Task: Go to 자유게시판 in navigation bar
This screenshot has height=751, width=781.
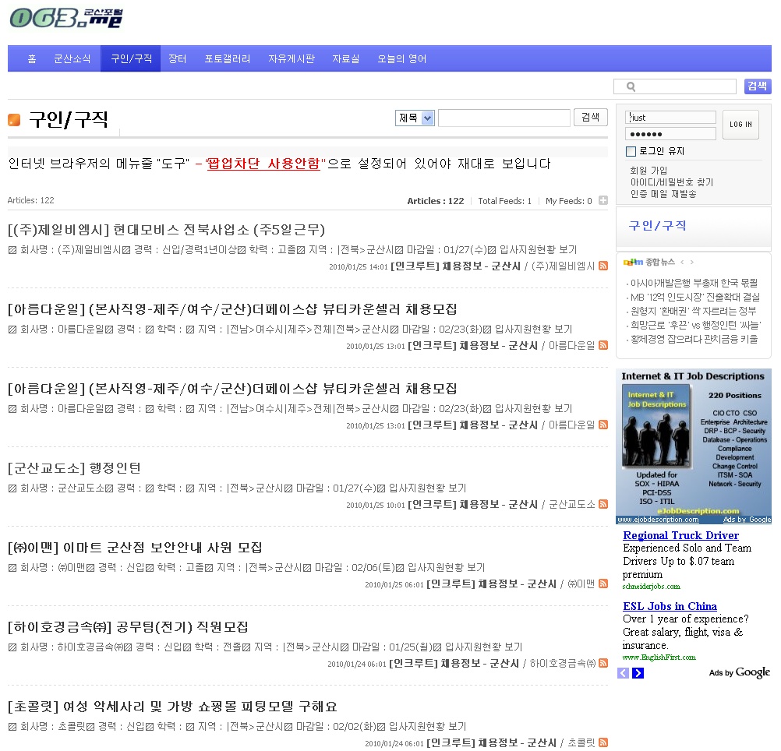Action: [292, 59]
